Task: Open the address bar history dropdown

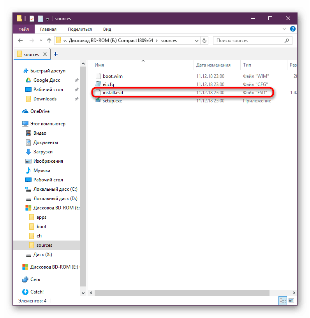Action: click(196, 41)
